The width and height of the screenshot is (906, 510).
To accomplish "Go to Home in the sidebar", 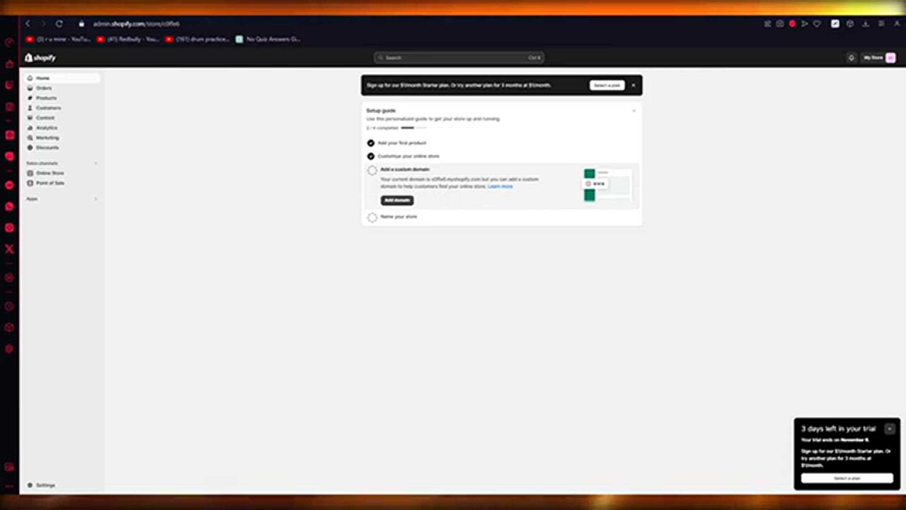I will [43, 78].
